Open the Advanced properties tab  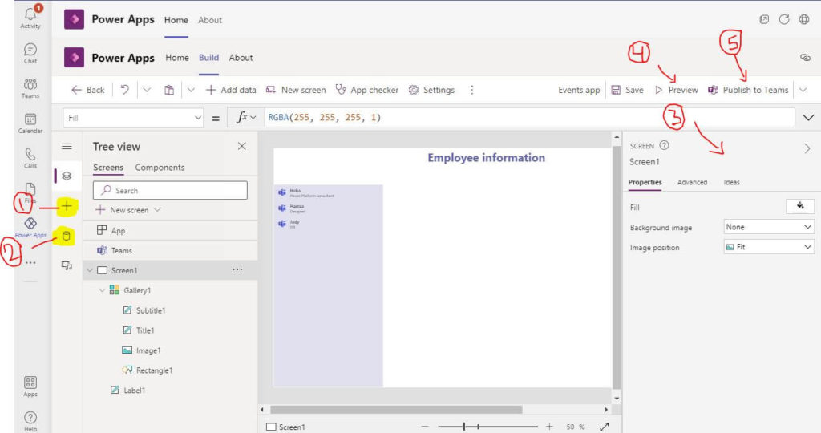692,182
